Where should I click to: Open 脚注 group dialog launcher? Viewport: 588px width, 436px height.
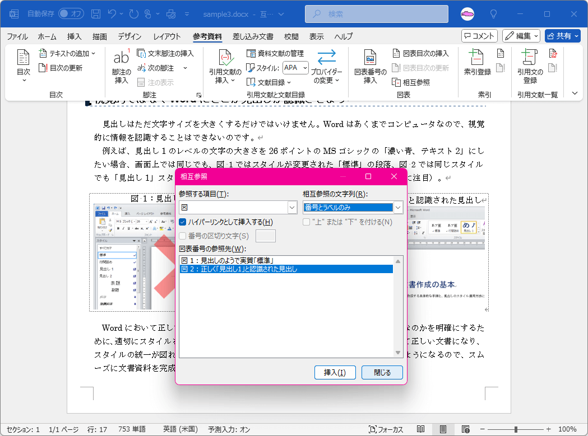coord(199,95)
